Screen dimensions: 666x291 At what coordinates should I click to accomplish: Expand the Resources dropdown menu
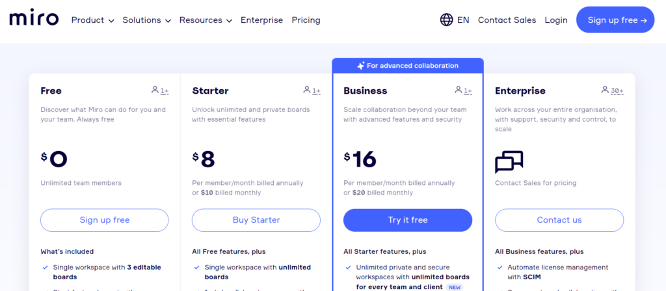pos(206,20)
